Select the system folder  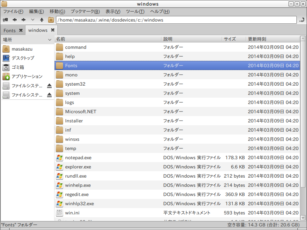[x=177, y=93]
